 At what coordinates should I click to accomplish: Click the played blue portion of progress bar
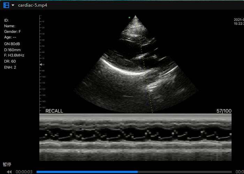[87, 172]
